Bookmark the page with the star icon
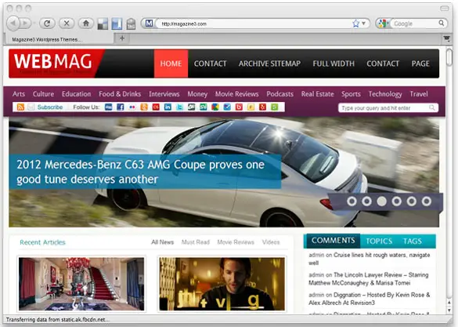Viewport: 458px width, 327px height. pos(355,24)
